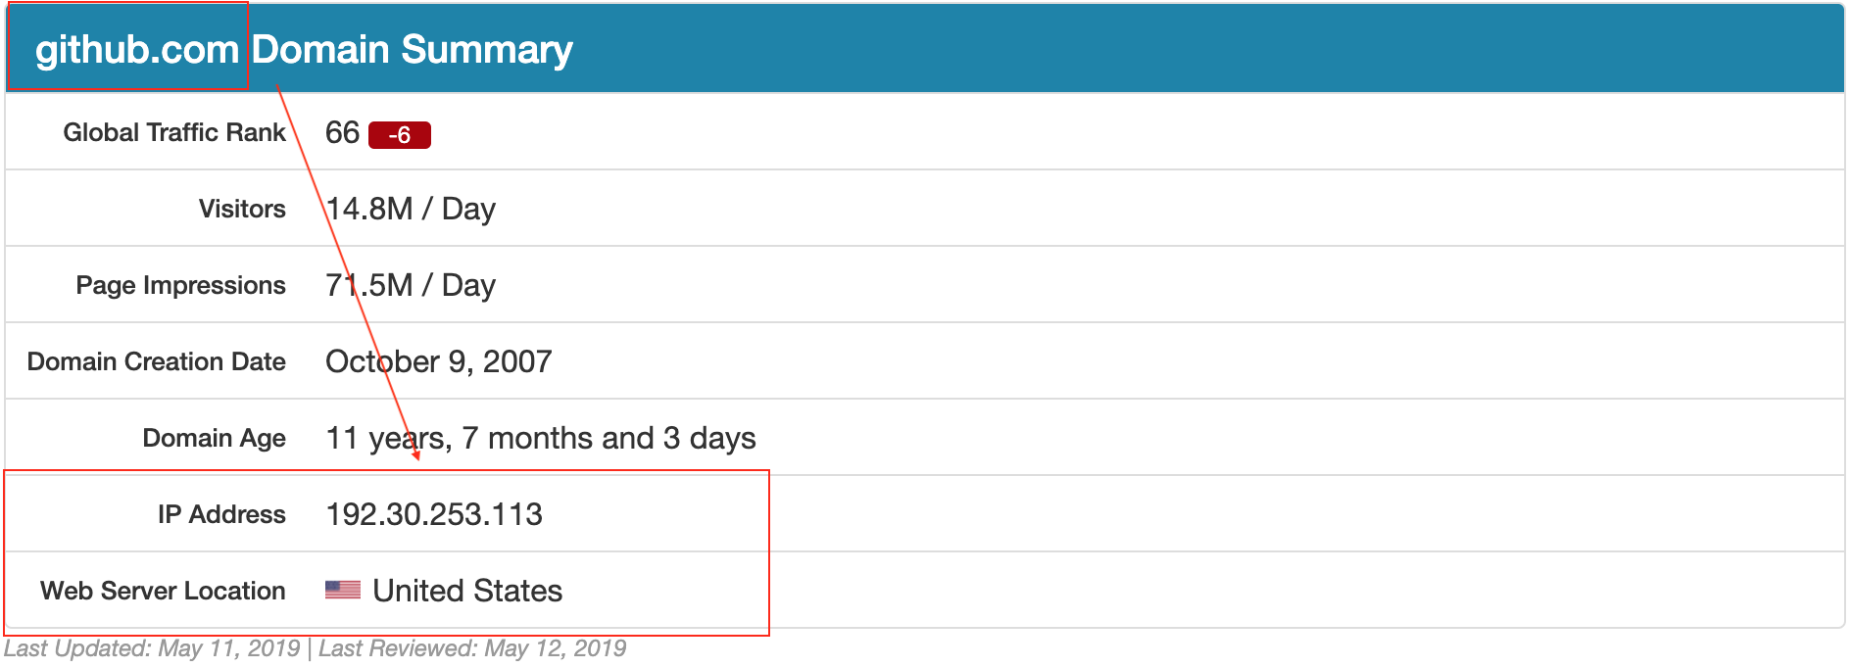Select the Domain Creation Date label
Screen dimensions: 1850x668
157,361
